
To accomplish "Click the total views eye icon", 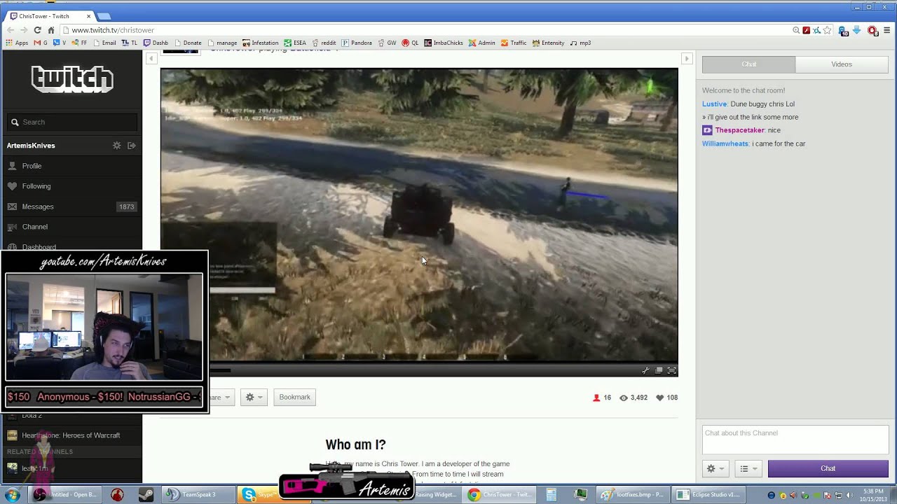I will pos(623,398).
